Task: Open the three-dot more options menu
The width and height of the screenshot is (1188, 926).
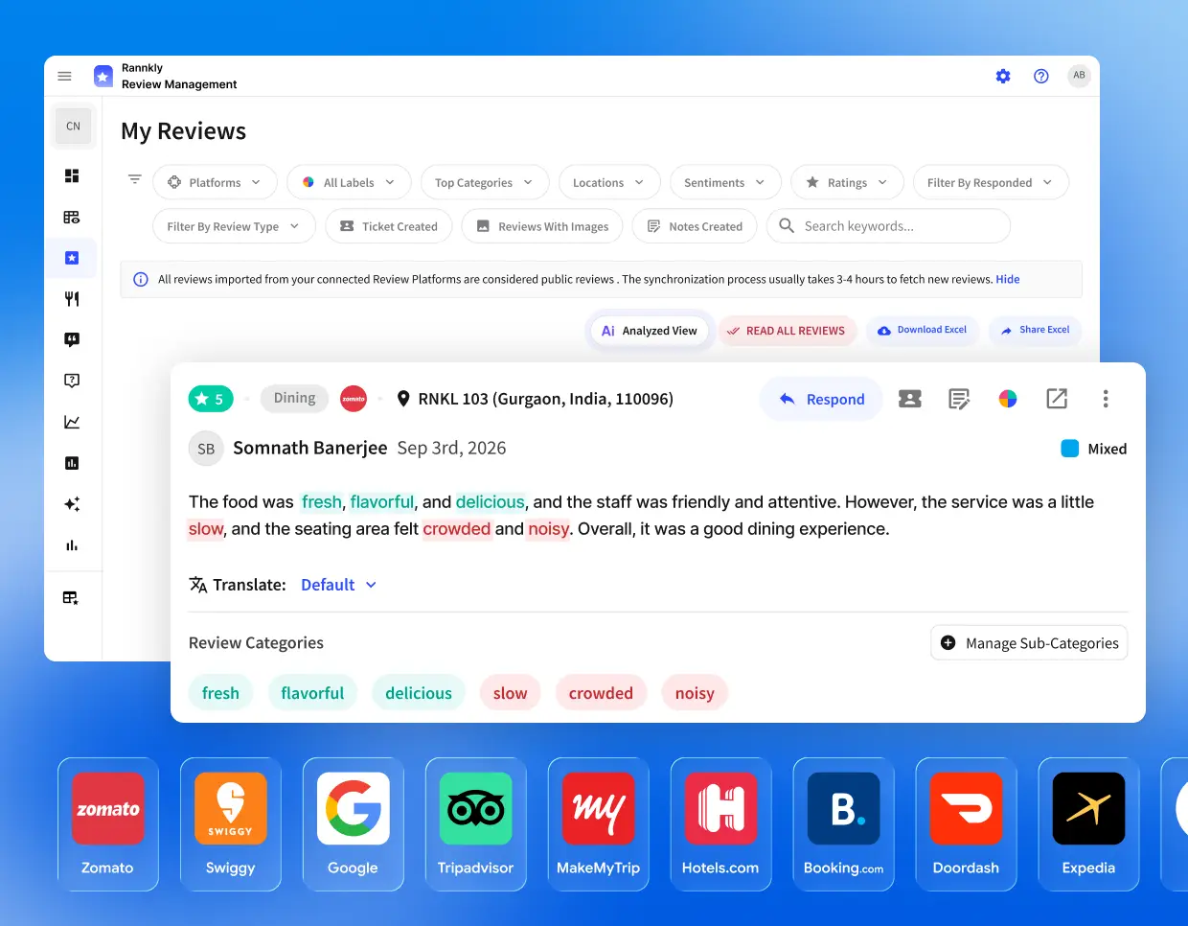Action: [x=1106, y=399]
